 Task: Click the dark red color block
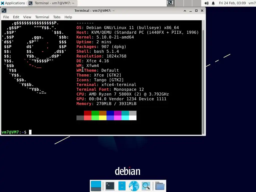pyautogui.click(x=88, y=113)
